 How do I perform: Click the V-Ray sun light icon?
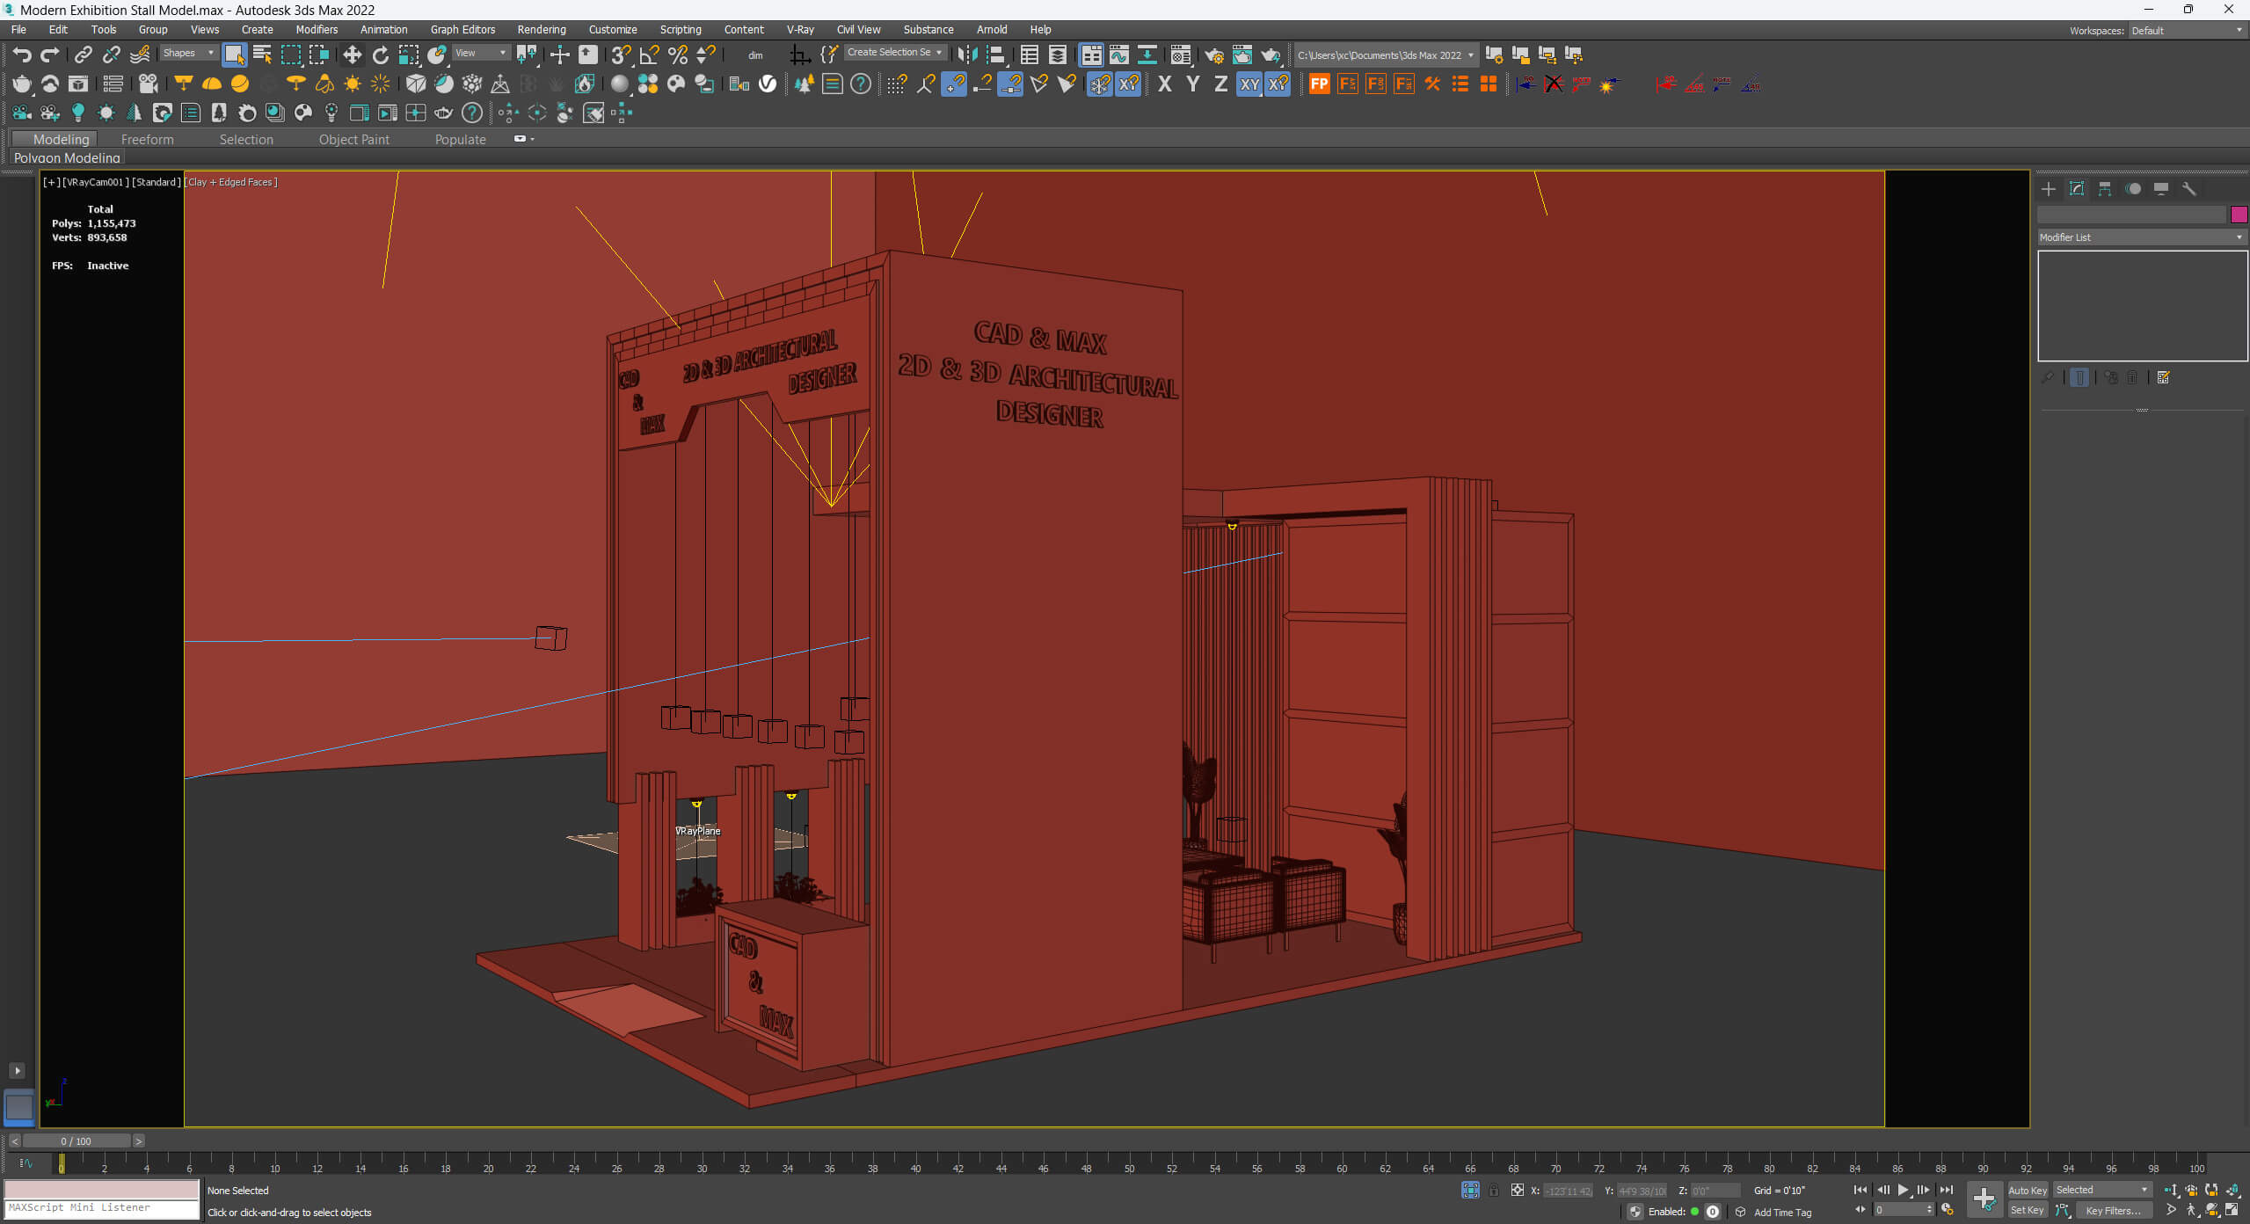[x=353, y=84]
